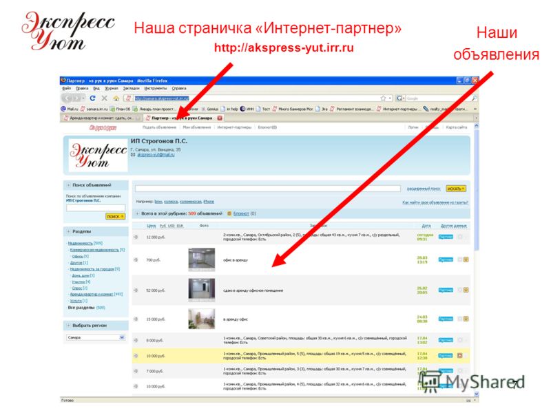Screen dimensions: 551x413
Task: Click the search magnifier in Firefox search box
Action: [474, 98]
